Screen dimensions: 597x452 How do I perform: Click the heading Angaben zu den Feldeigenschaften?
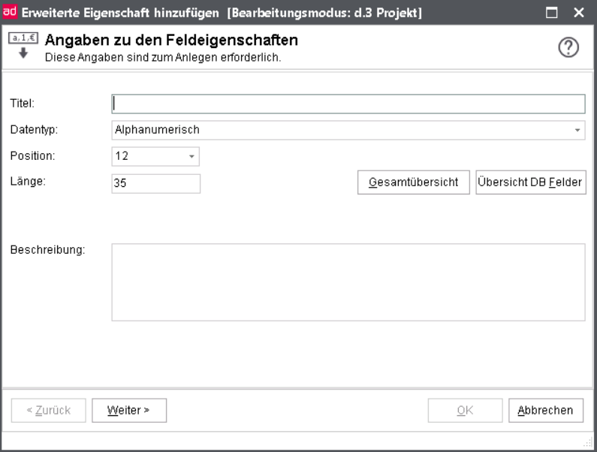[x=165, y=41]
